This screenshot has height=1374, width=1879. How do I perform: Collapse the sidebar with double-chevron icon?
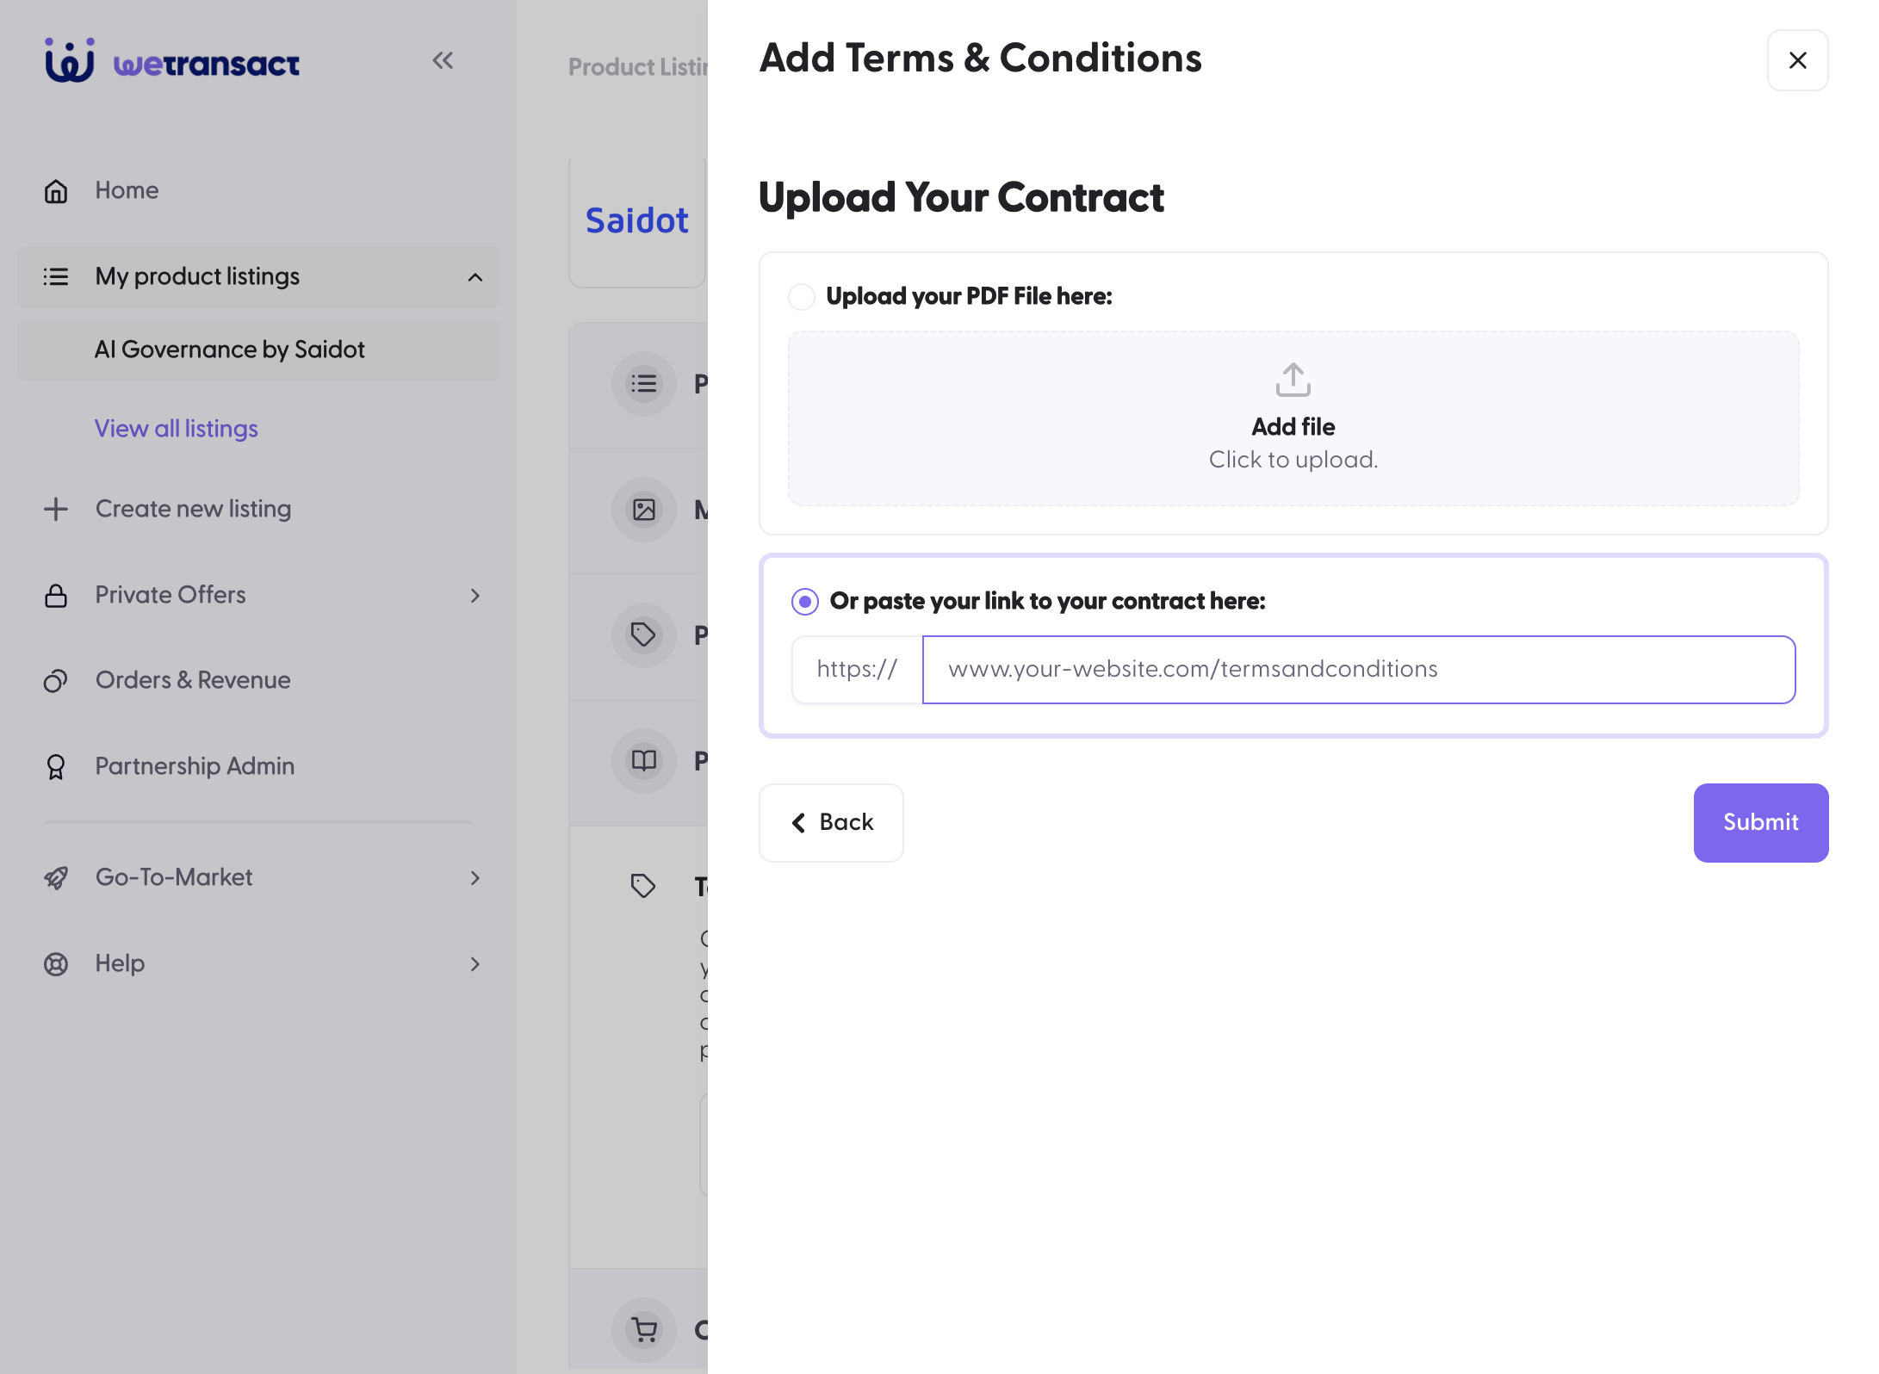pos(443,60)
